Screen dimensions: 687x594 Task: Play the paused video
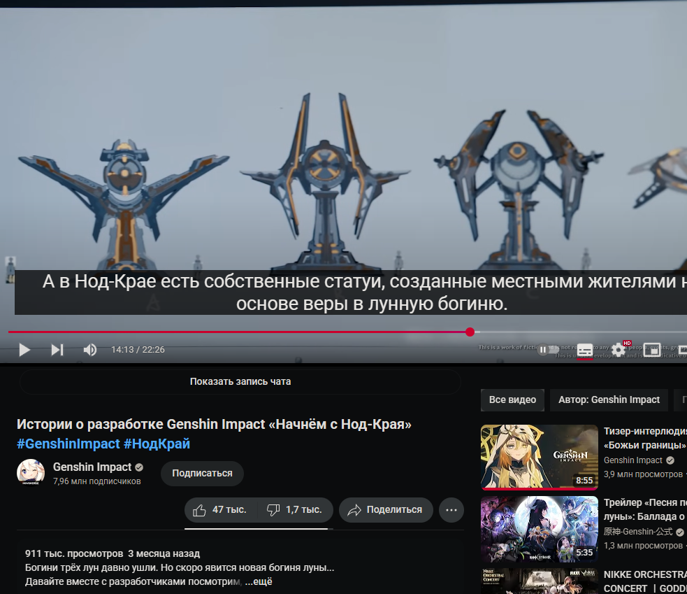click(24, 350)
